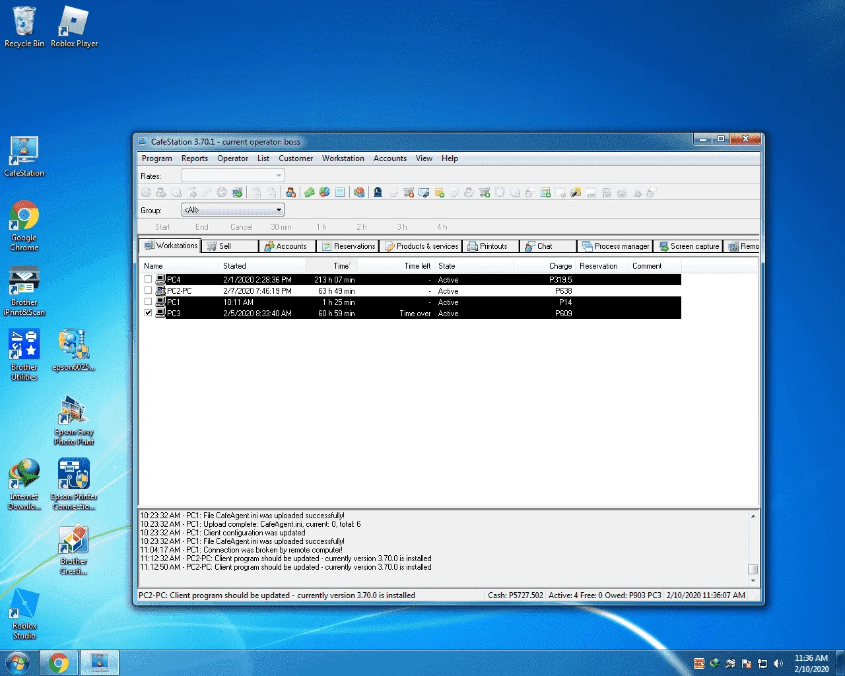Click the volume speaker tray icon
Viewport: 845px width, 676px height.
point(778,663)
